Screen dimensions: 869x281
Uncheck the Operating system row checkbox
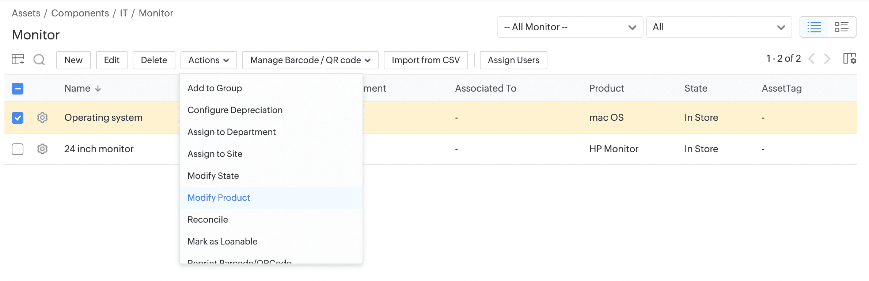pyautogui.click(x=18, y=118)
